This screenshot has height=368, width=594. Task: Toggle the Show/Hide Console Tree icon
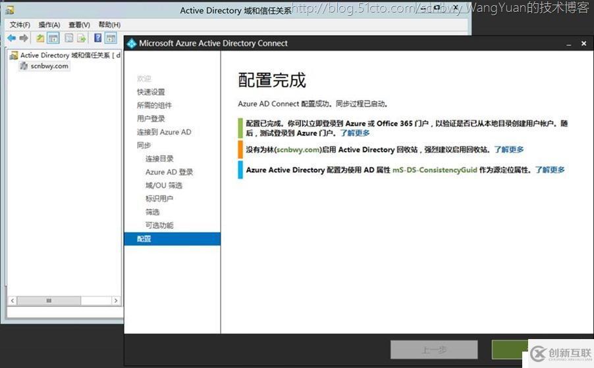pyautogui.click(x=53, y=38)
